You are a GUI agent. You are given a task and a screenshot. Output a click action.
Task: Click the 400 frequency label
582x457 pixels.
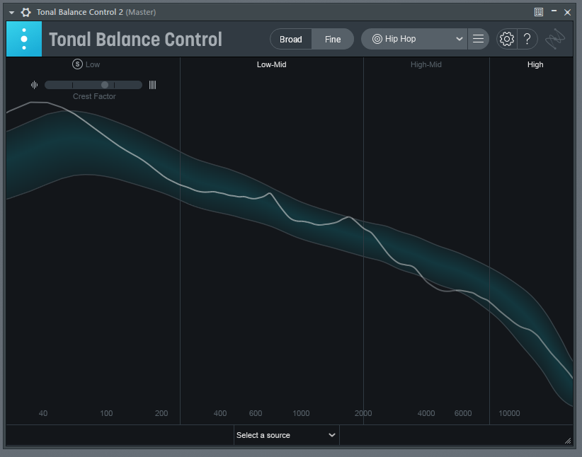(220, 413)
